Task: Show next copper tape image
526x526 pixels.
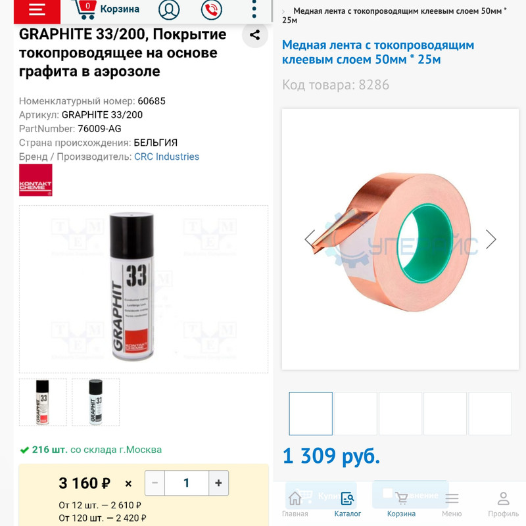Action: click(490, 239)
